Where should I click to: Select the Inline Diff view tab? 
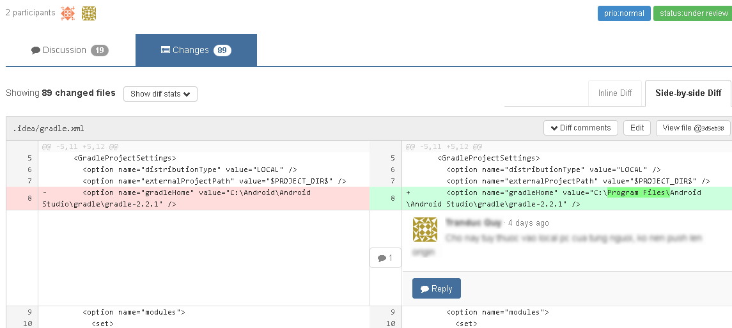click(615, 93)
